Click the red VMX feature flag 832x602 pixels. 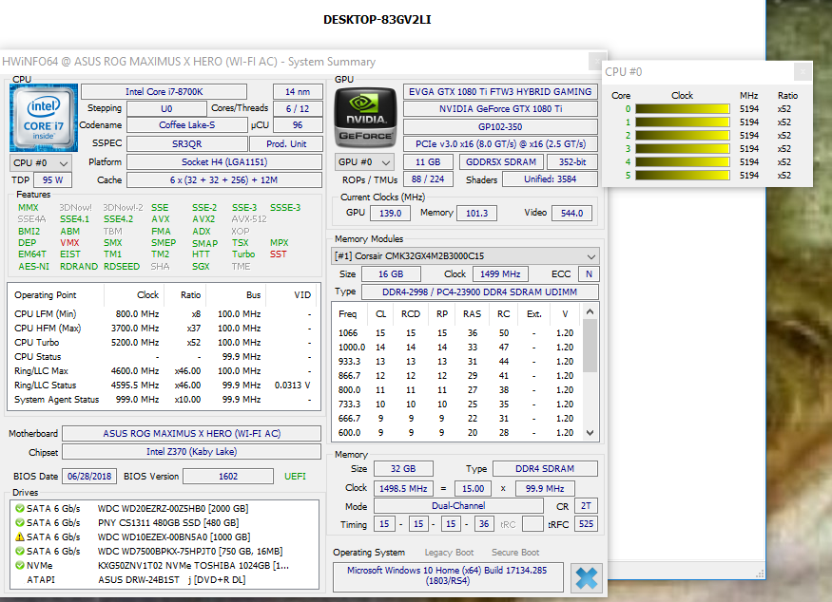(x=69, y=243)
